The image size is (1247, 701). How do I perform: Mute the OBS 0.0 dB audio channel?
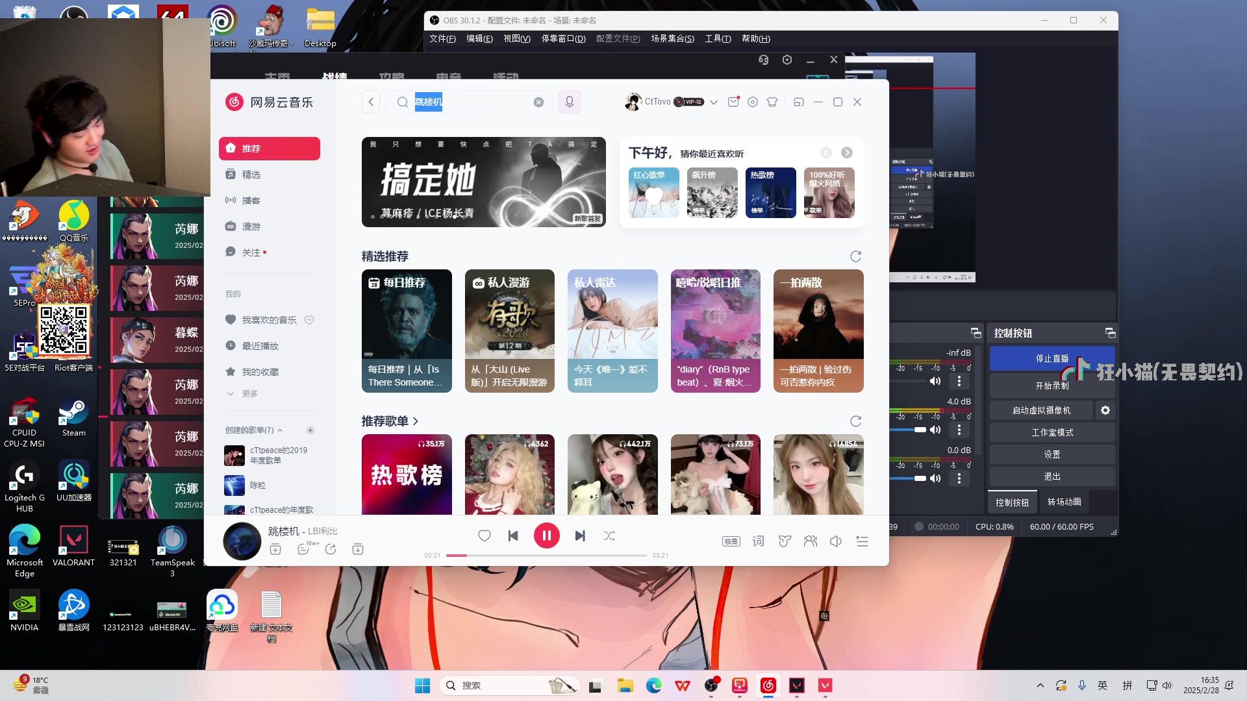[x=935, y=478]
